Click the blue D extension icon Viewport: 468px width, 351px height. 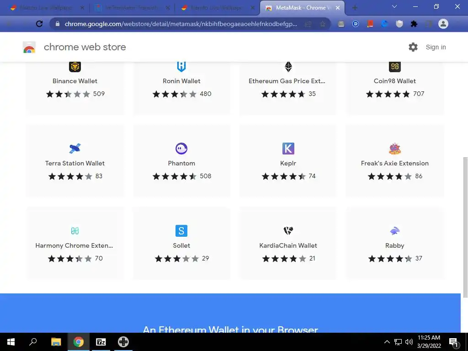click(356, 24)
